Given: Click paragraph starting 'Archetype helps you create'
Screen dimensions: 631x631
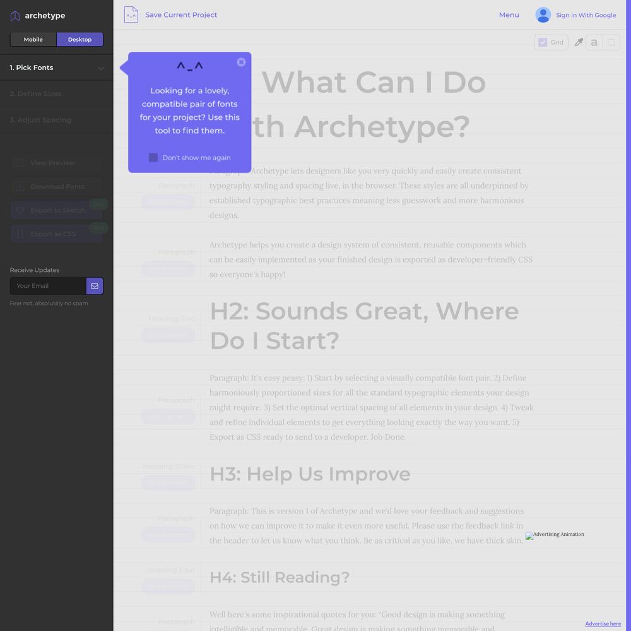Looking at the screenshot, I should point(371,259).
